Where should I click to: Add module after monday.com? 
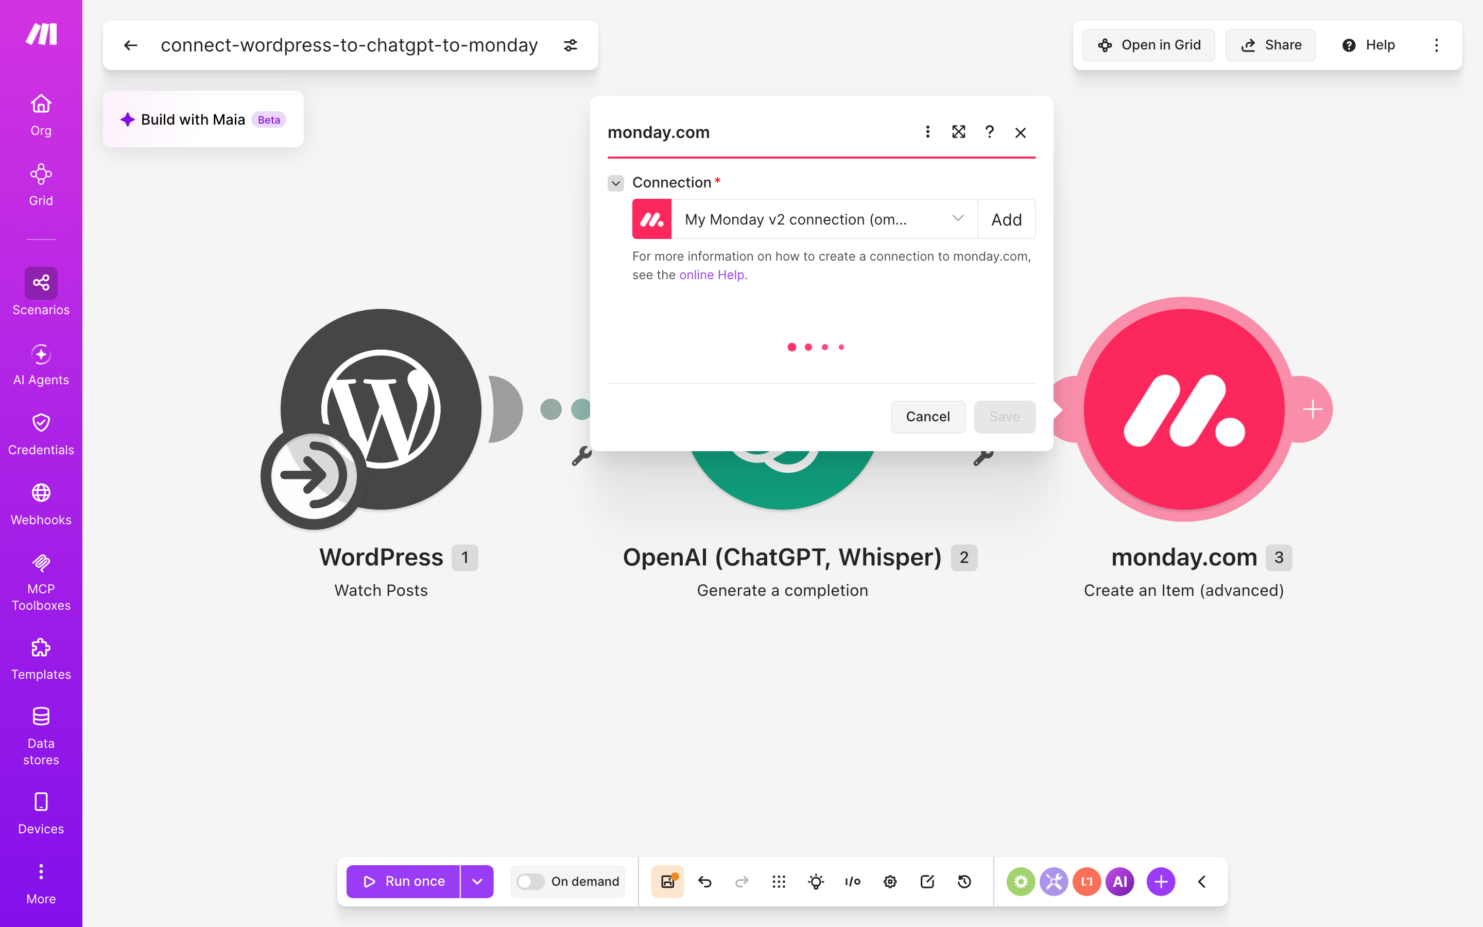[1313, 409]
